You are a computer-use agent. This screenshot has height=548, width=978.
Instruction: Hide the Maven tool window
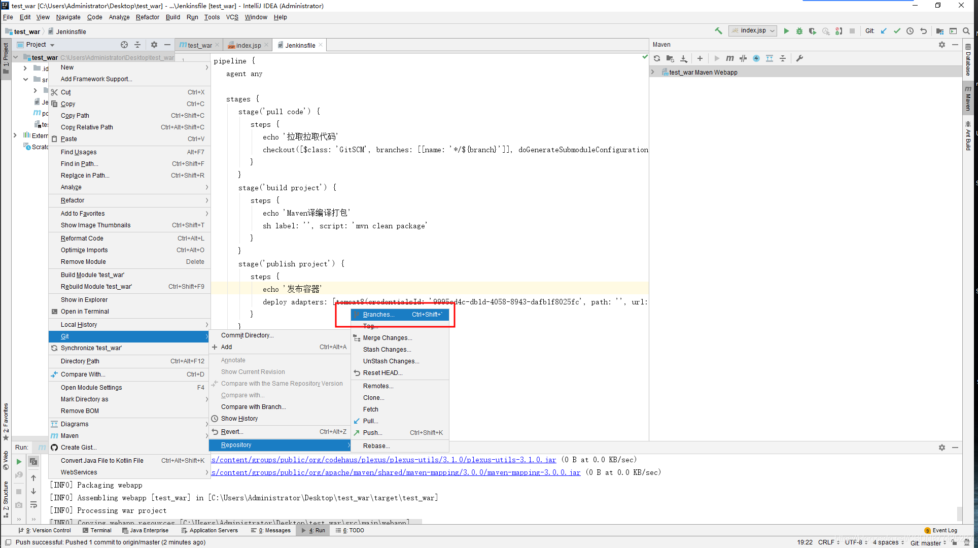pos(955,45)
